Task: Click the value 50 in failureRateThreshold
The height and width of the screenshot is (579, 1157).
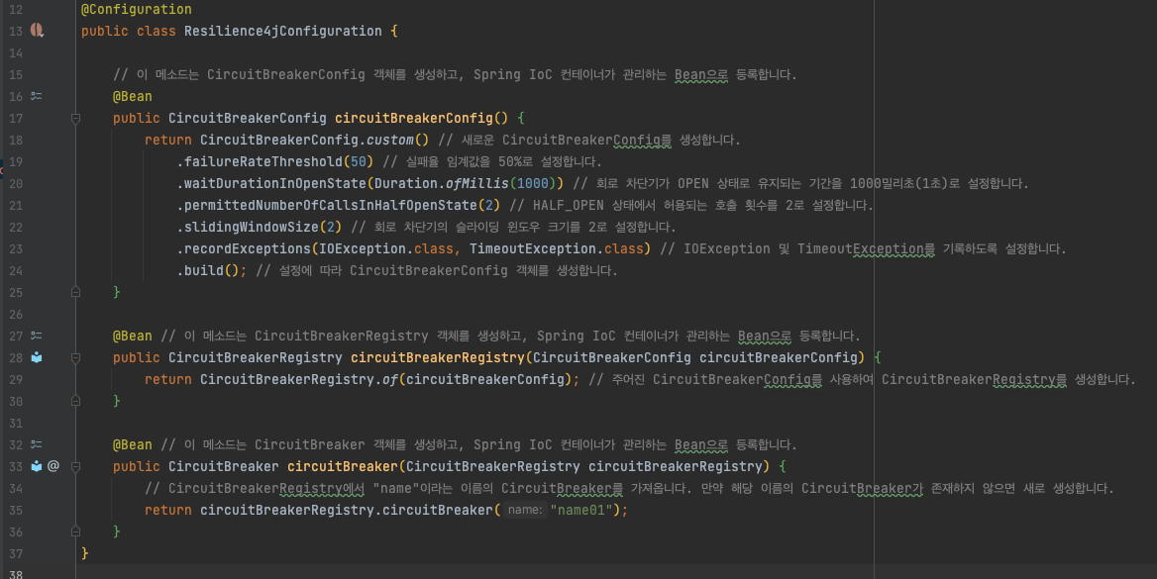Action: [x=359, y=161]
